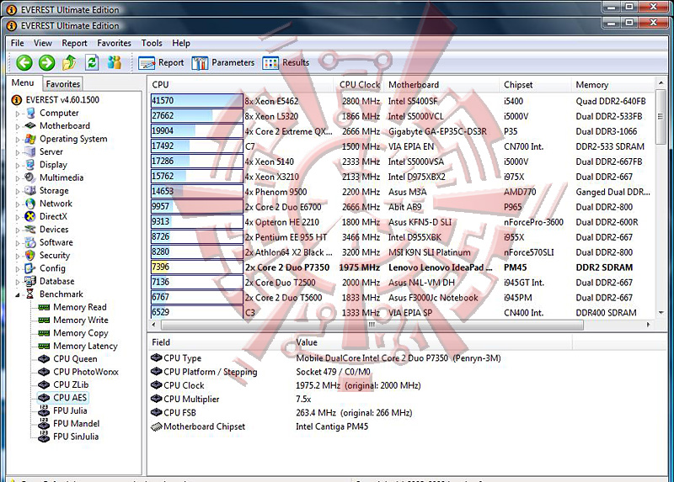Open benchmark Parameters
This screenshot has width=674, height=482.
[x=223, y=62]
